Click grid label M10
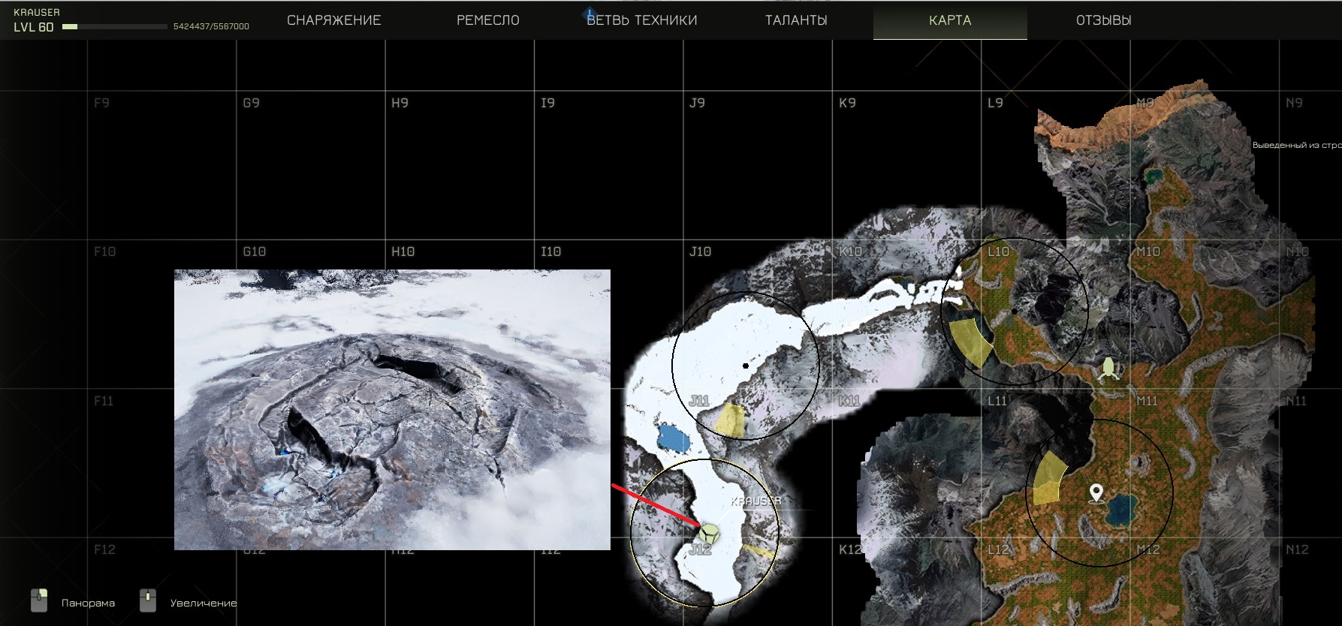This screenshot has width=1342, height=626. pyautogui.click(x=1148, y=251)
